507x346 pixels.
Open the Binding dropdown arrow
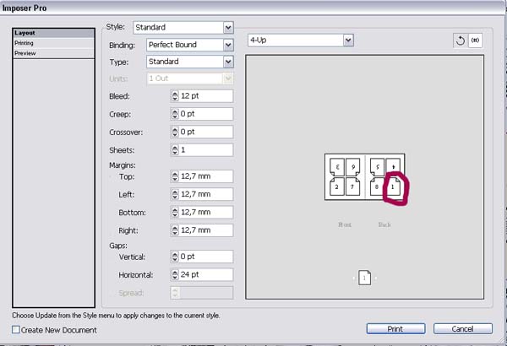(228, 45)
